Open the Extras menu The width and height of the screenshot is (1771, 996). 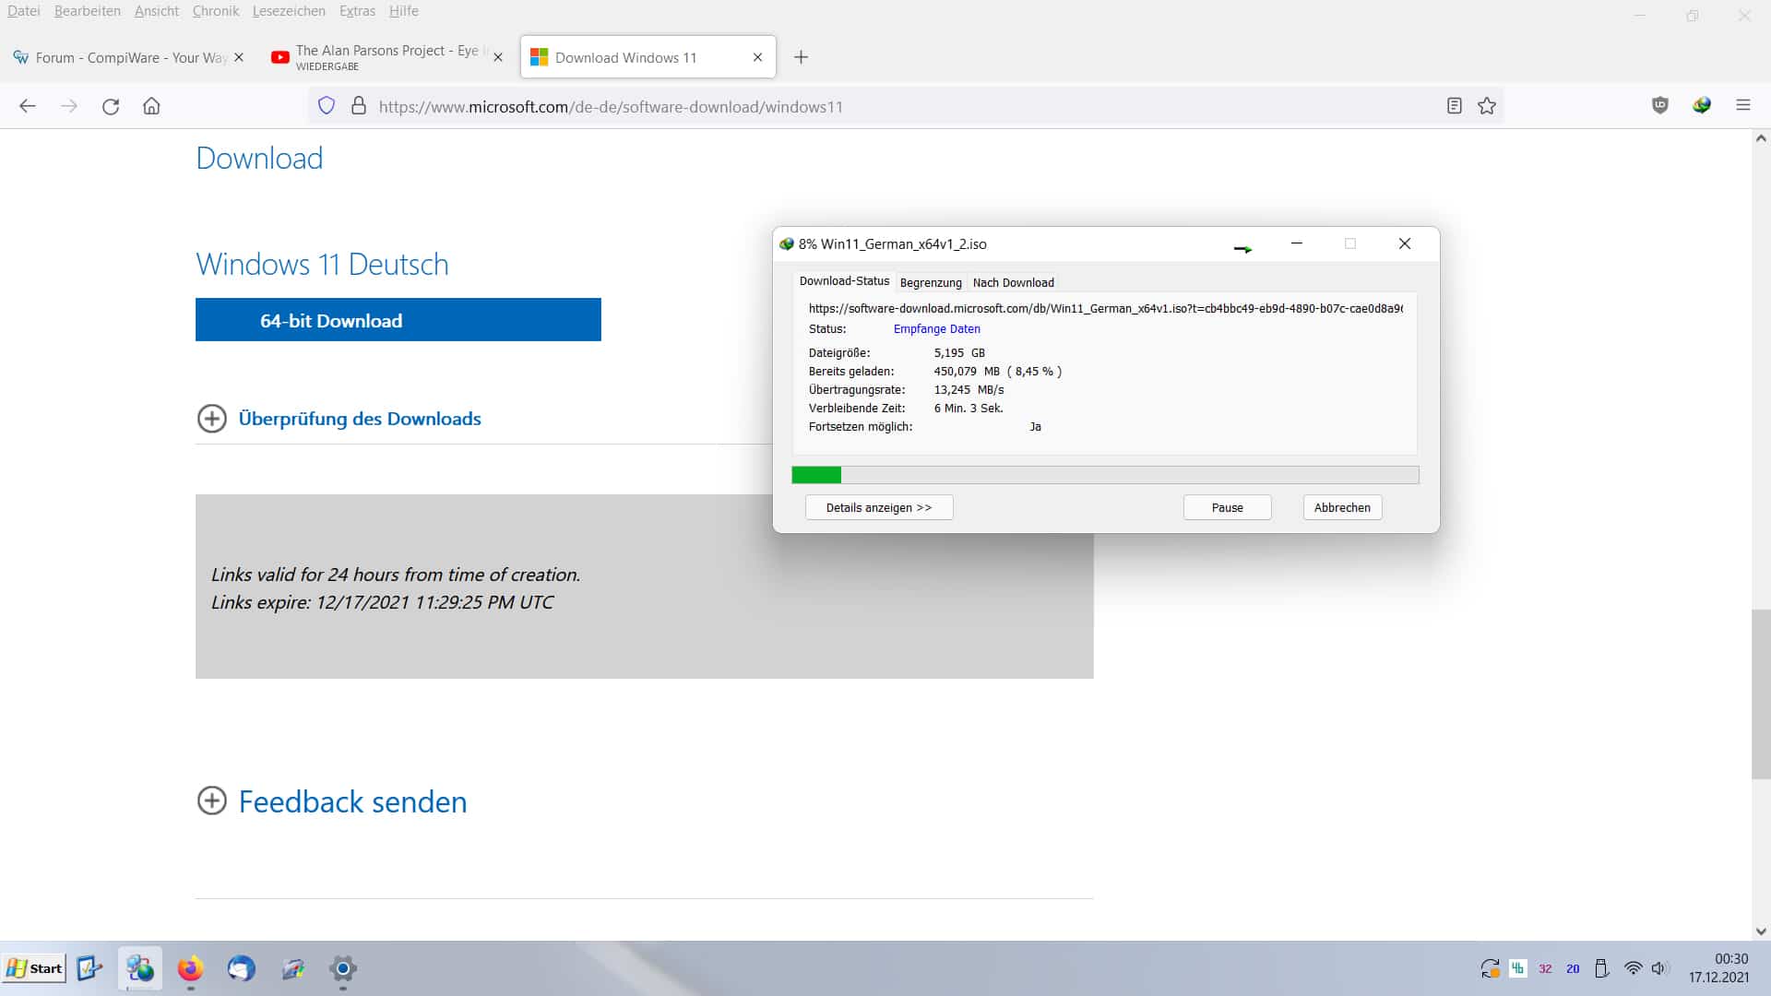(357, 11)
